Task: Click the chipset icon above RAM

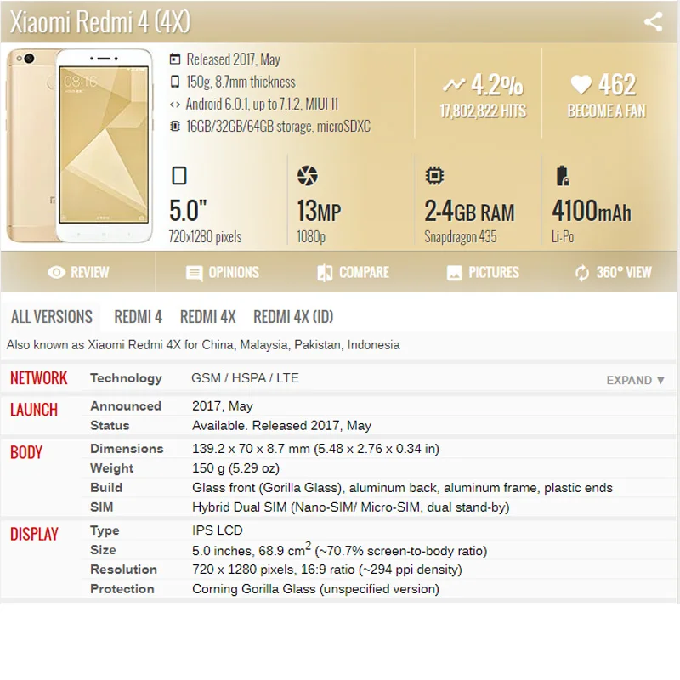Action: [x=434, y=176]
